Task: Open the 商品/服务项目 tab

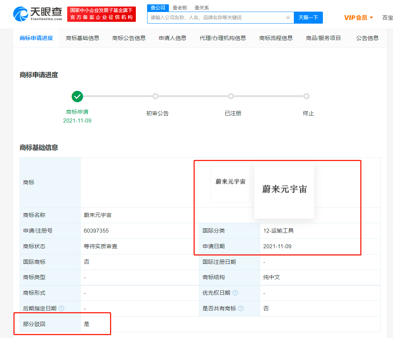Action: (323, 38)
